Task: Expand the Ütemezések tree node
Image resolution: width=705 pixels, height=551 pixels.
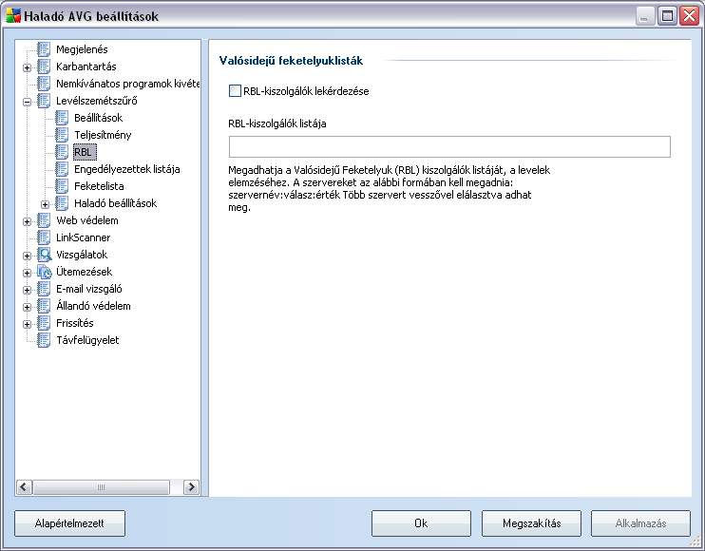Action: pos(27,273)
